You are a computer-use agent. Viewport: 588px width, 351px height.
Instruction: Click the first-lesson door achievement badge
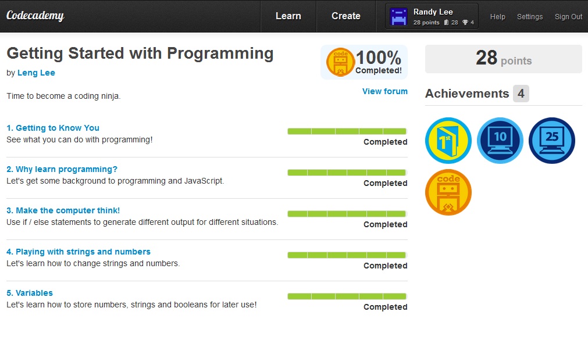(448, 141)
